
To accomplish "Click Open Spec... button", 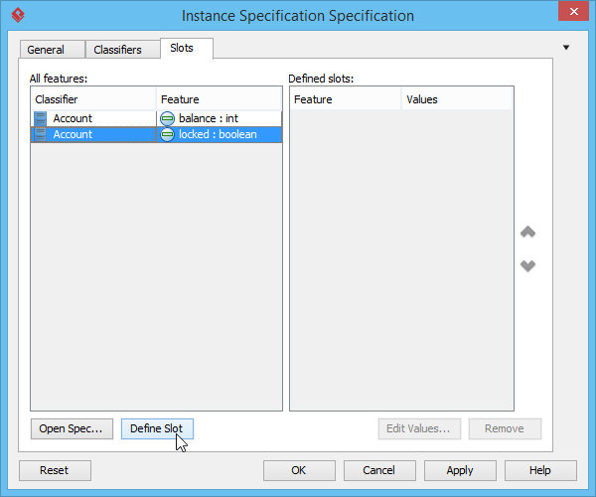I will tap(71, 428).
